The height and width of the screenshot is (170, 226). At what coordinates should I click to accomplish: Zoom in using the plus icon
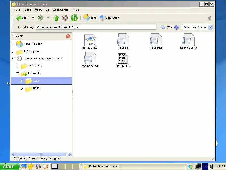[177, 27]
